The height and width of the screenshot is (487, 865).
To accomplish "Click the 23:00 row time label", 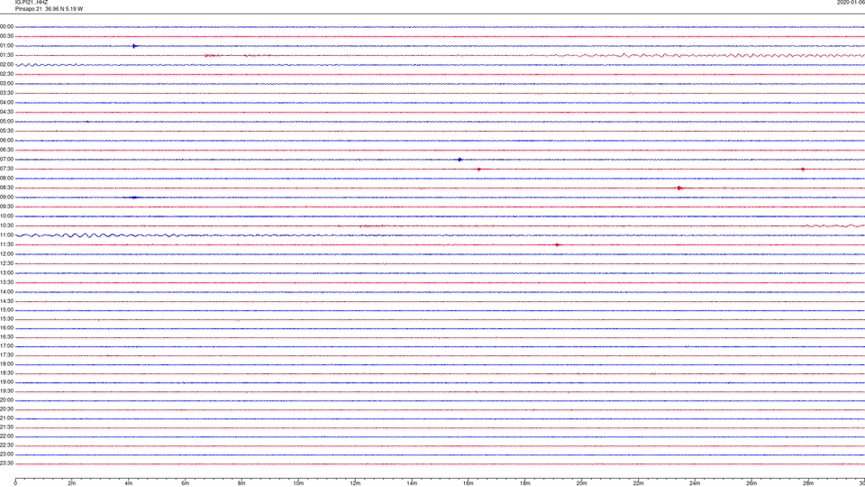I will tap(6, 455).
